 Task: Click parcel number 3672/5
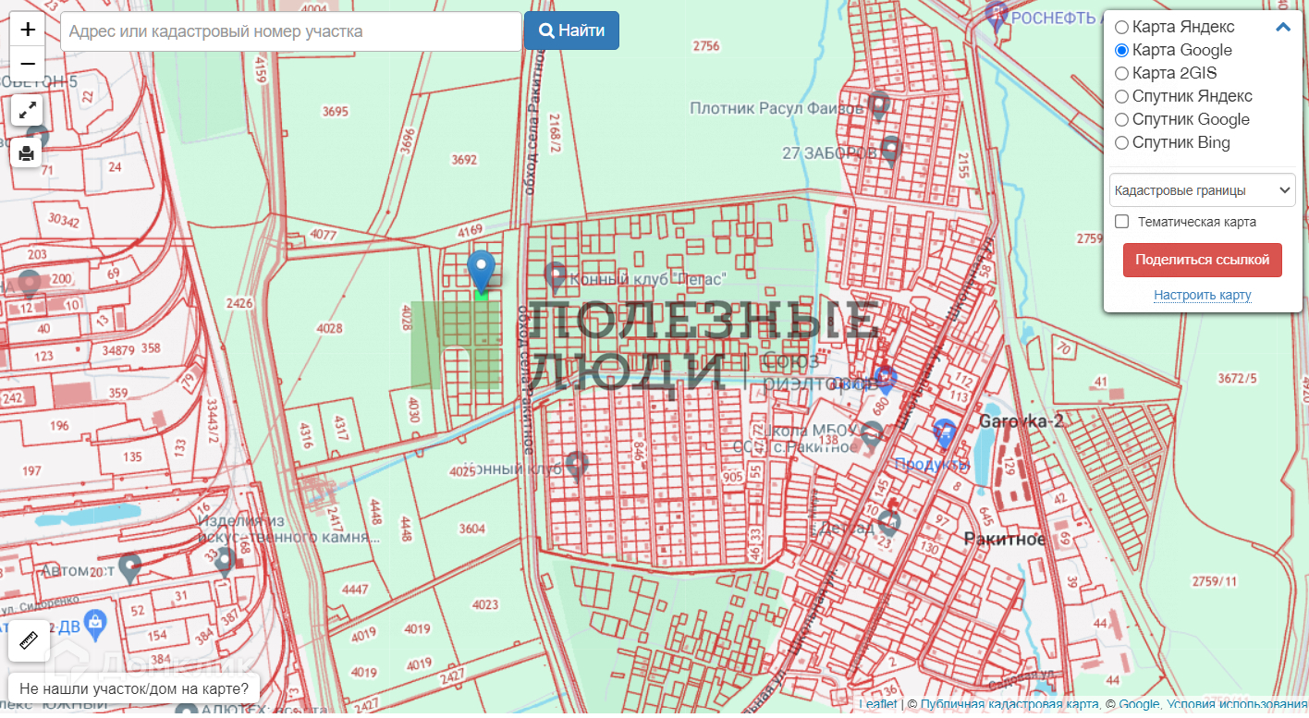(x=1238, y=378)
